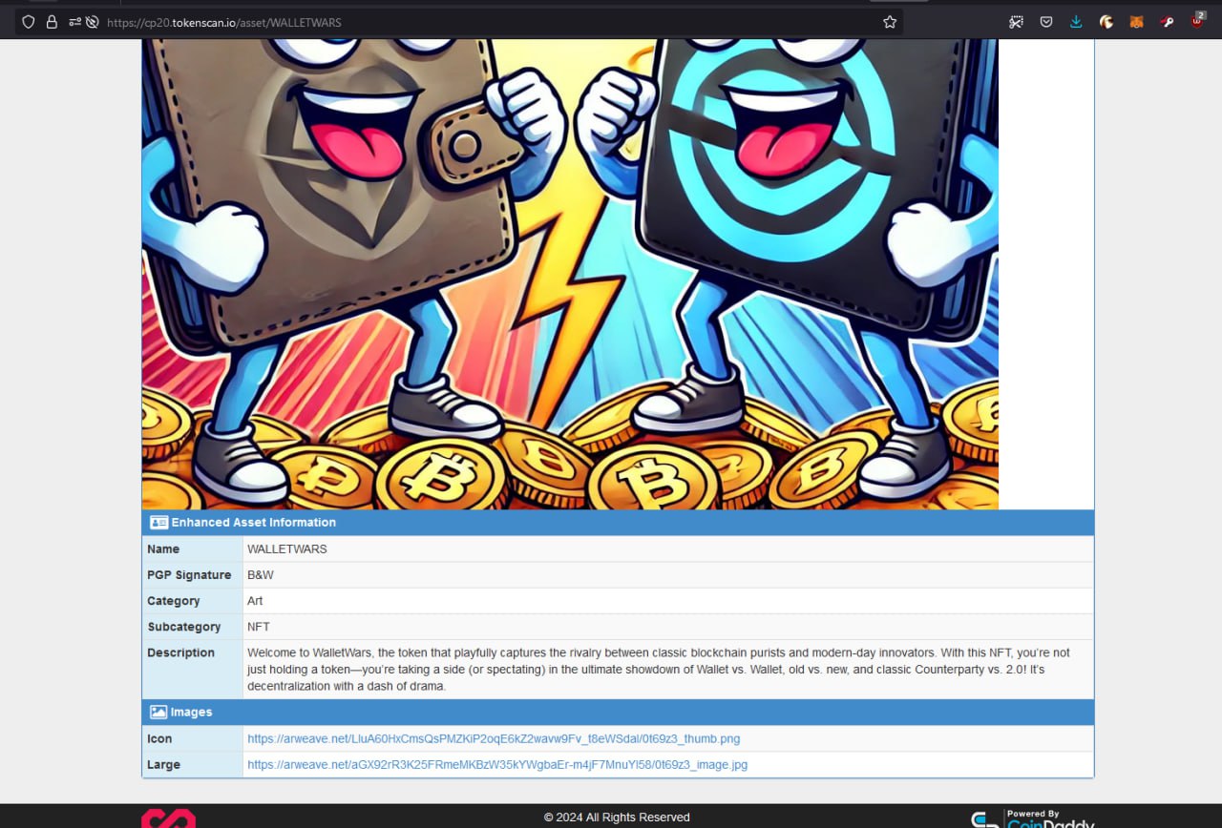Click the B&W PGP Signature value
The height and width of the screenshot is (828, 1222).
point(261,575)
